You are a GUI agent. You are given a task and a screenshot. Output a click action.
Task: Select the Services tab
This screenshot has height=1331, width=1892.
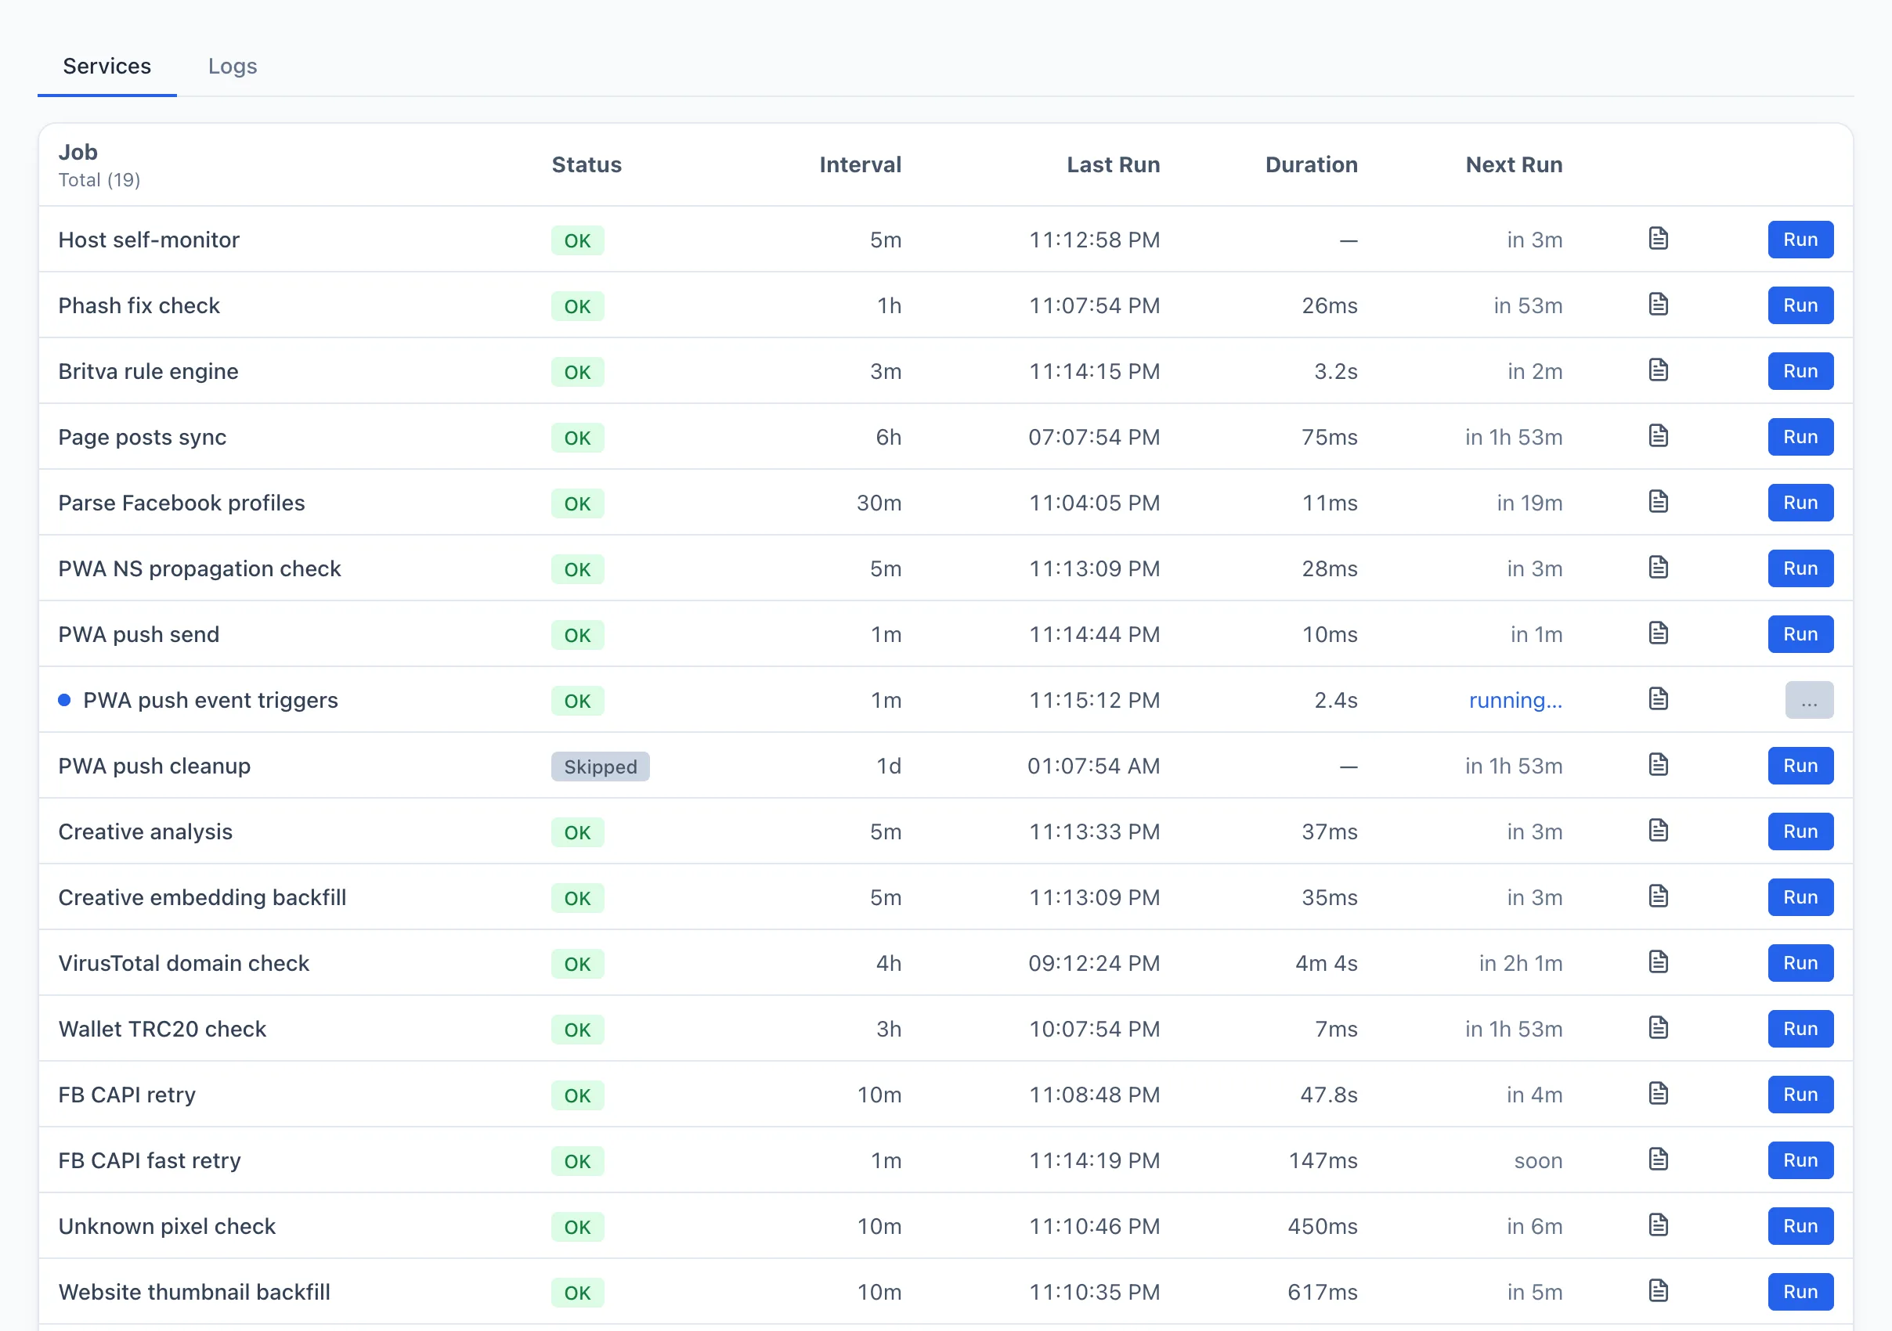[x=107, y=66]
